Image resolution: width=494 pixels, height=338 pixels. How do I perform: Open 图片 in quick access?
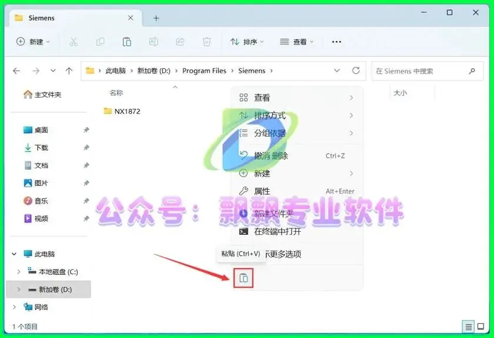[x=36, y=183]
